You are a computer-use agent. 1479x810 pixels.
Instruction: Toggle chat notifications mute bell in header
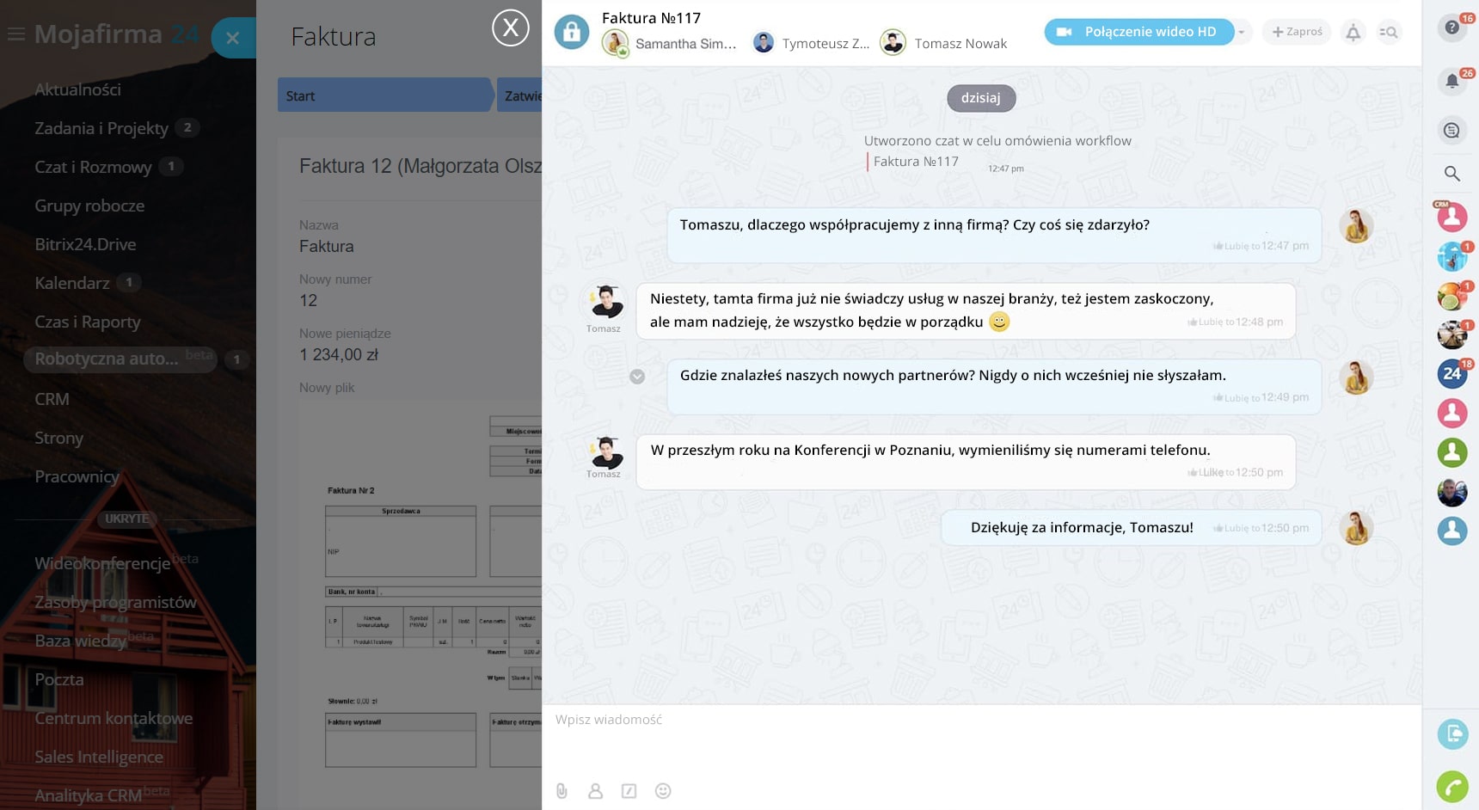(x=1353, y=33)
